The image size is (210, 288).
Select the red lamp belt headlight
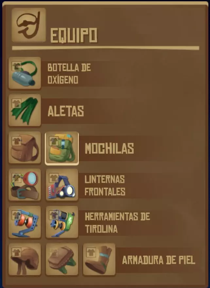(x=25, y=185)
